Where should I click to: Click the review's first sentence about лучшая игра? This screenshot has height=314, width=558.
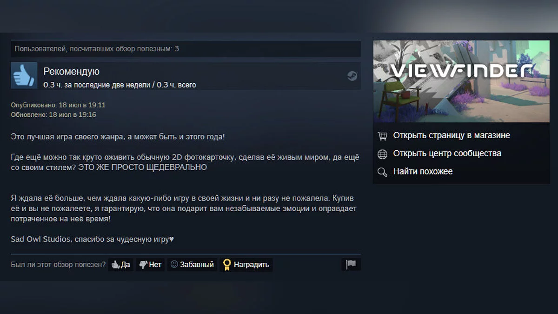click(118, 137)
